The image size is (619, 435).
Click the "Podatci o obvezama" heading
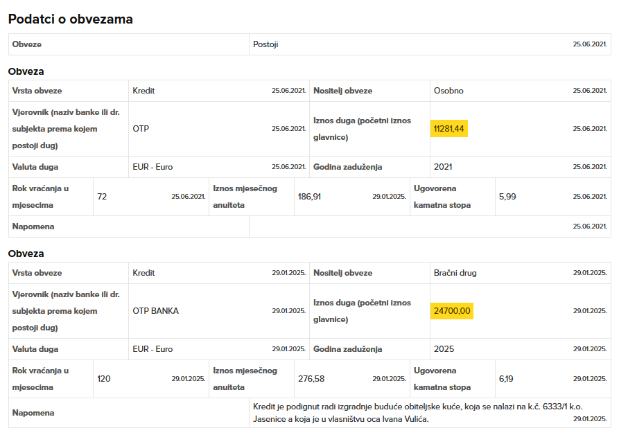[71, 19]
